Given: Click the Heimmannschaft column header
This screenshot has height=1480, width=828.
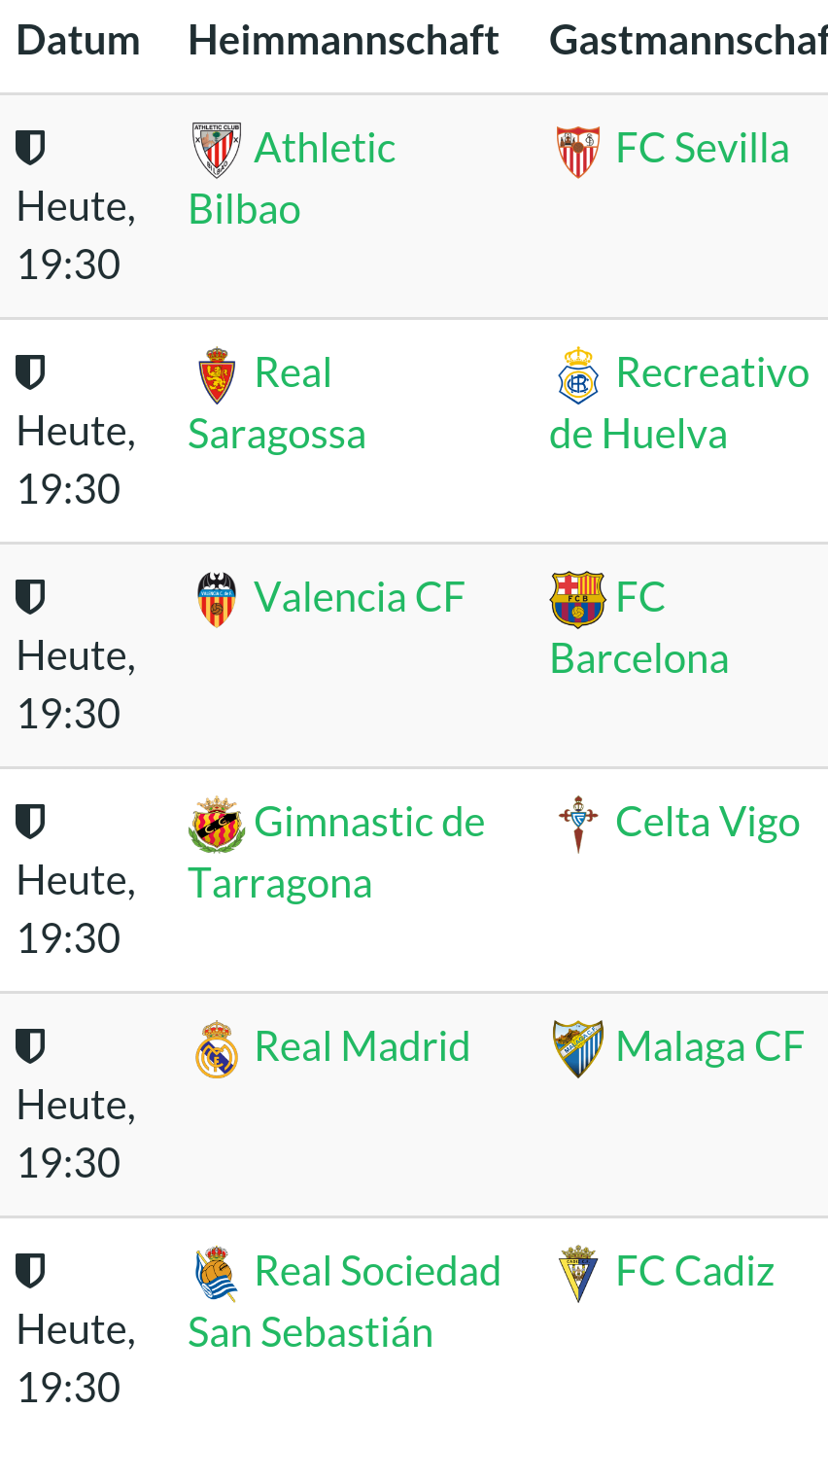Looking at the screenshot, I should tap(343, 41).
